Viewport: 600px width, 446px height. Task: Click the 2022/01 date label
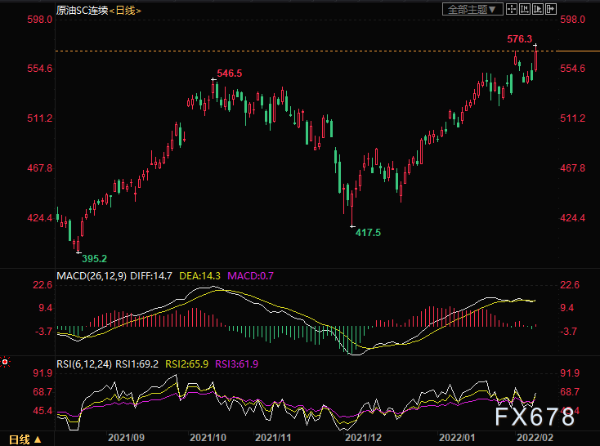coord(457,438)
